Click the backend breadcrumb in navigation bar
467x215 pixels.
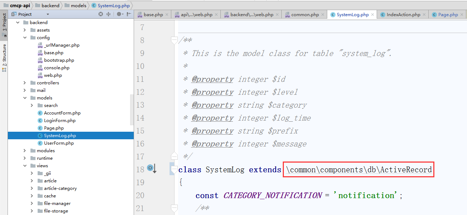point(51,6)
